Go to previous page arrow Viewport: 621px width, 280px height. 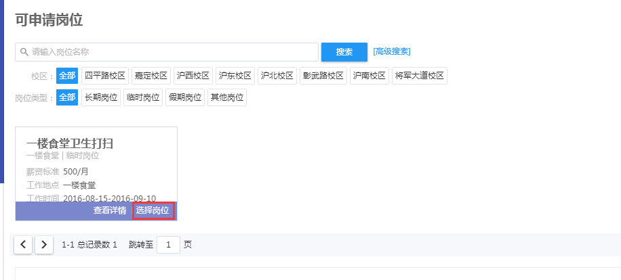click(x=24, y=245)
